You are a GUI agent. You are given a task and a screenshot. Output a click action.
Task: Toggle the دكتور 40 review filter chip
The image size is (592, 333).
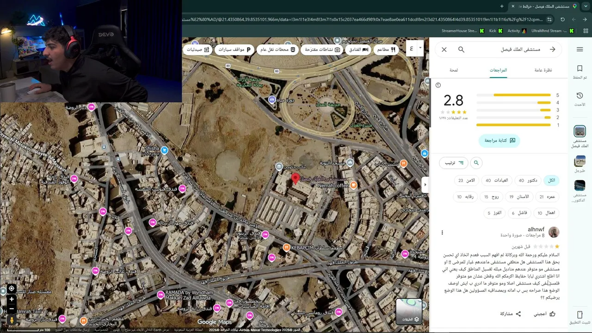528,180
